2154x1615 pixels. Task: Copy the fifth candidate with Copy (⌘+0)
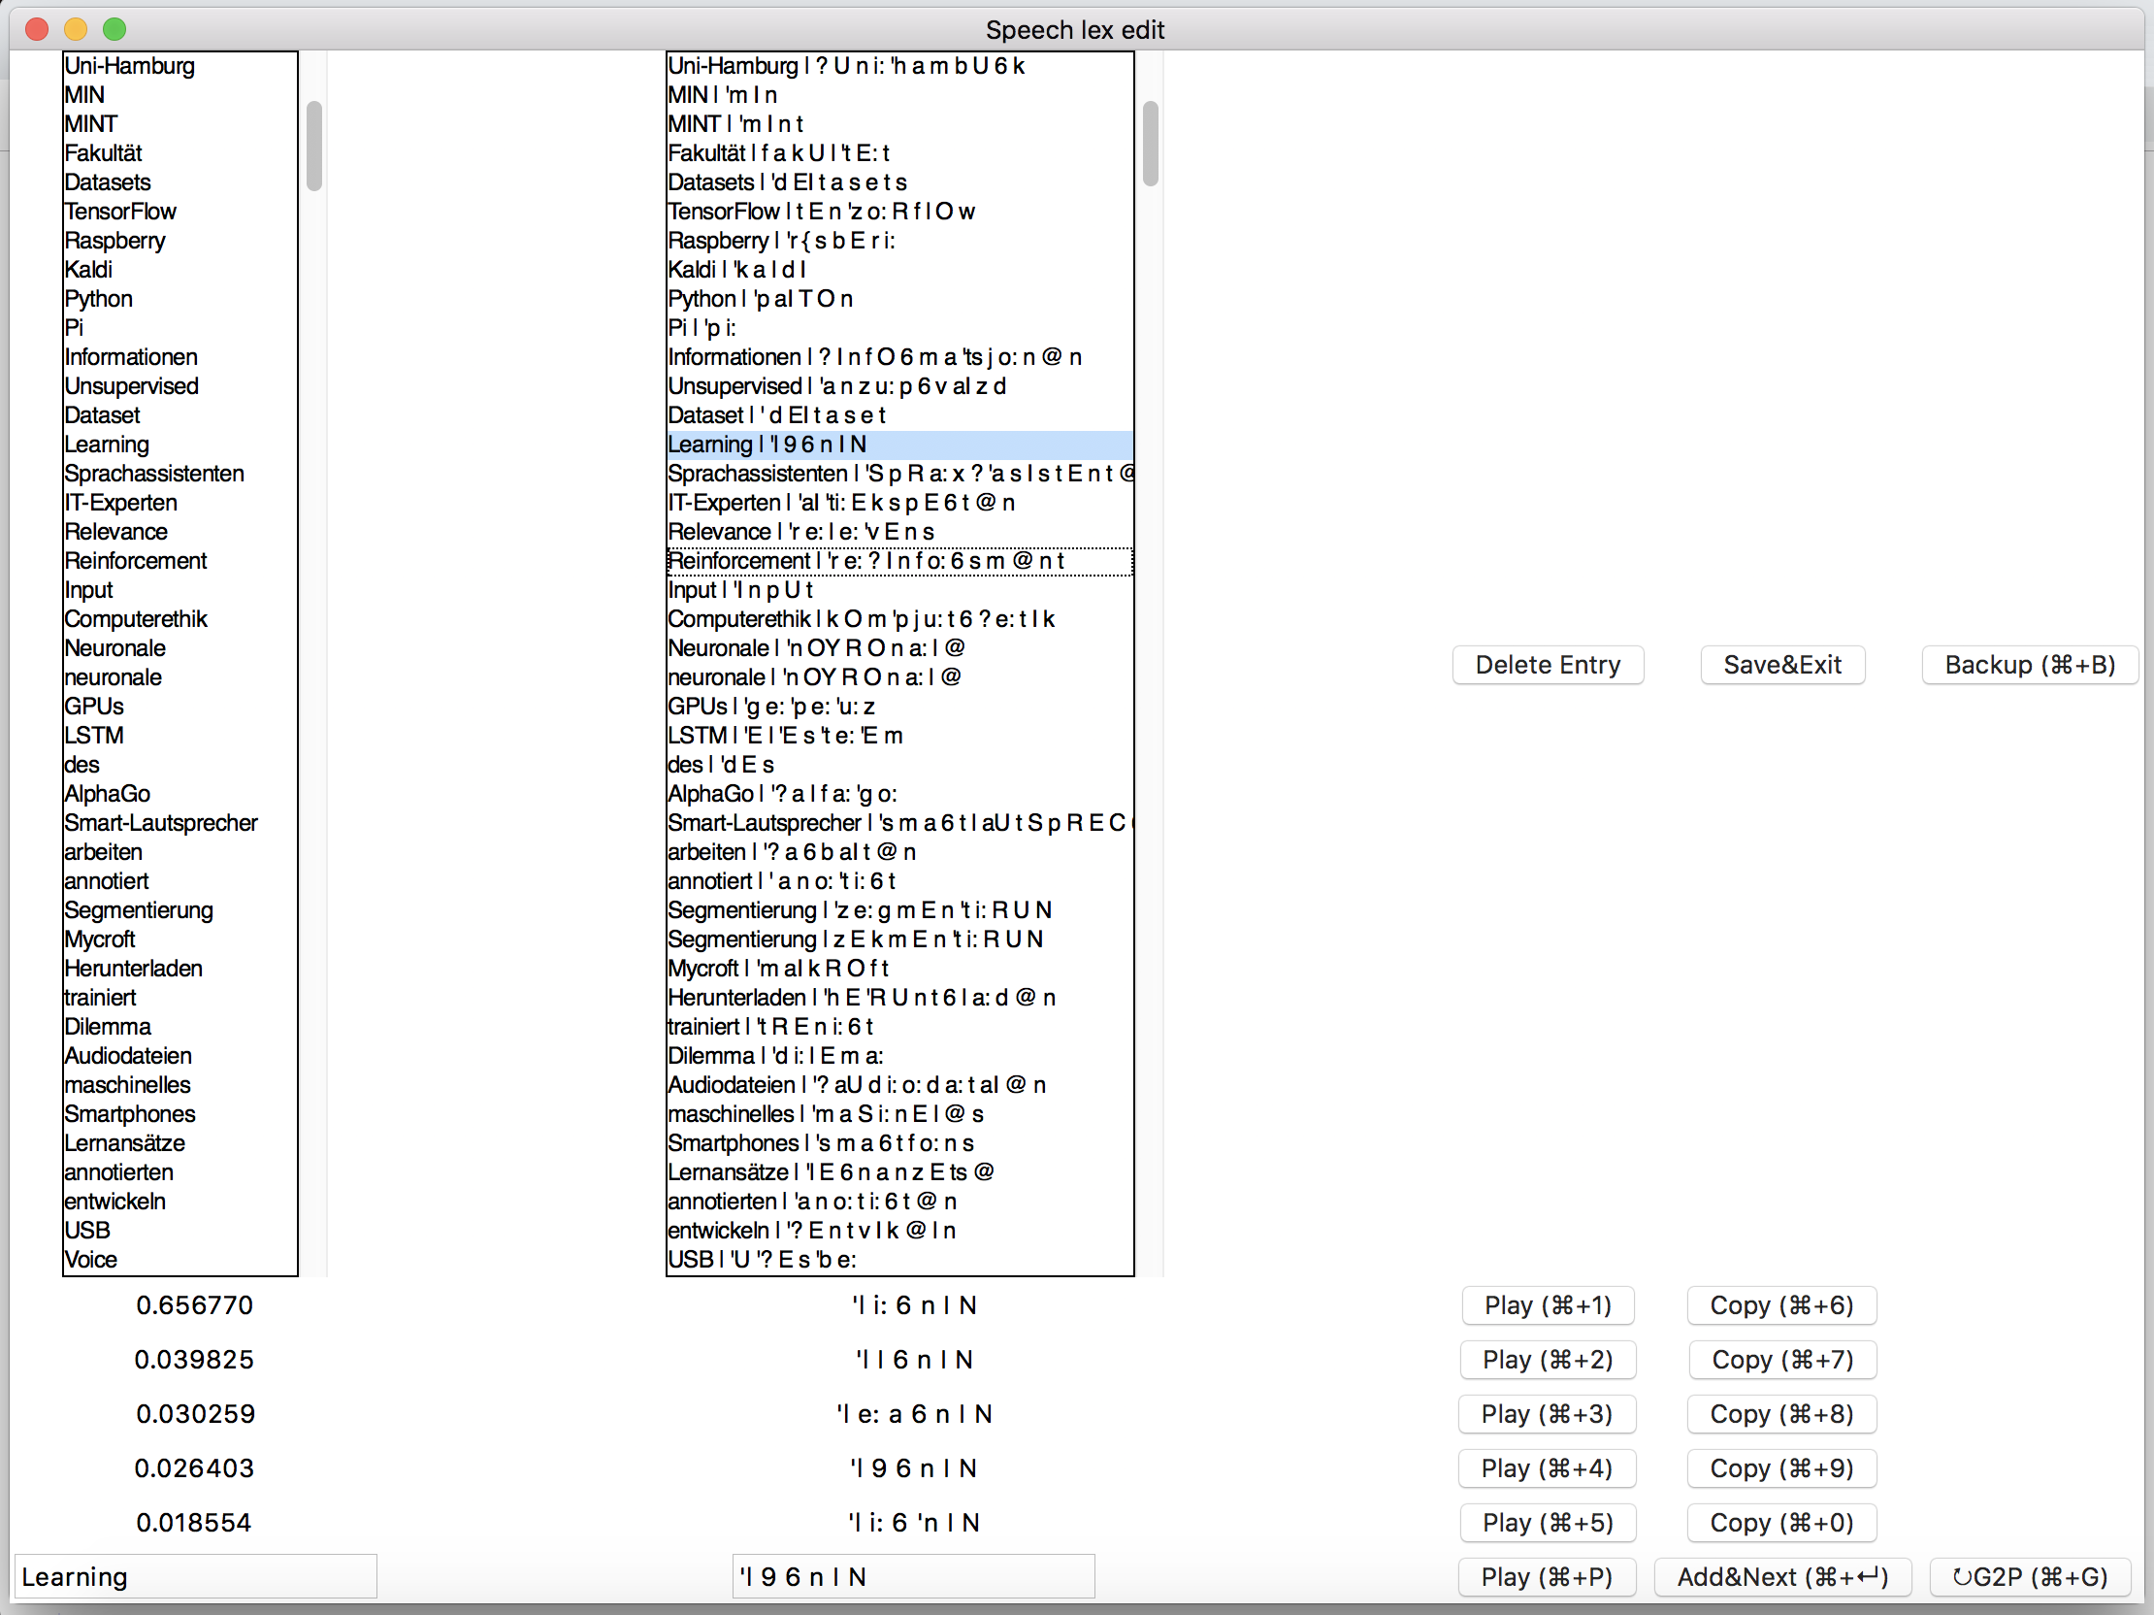click(1781, 1523)
